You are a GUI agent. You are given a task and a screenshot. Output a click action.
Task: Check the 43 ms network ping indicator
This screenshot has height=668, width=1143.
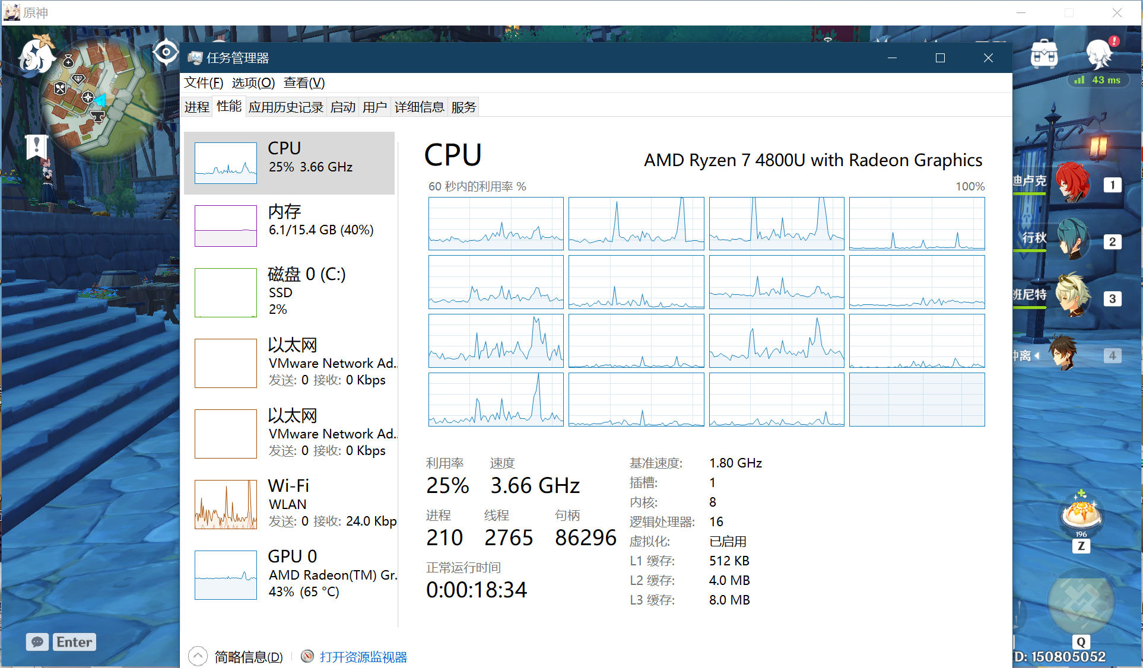[x=1098, y=80]
